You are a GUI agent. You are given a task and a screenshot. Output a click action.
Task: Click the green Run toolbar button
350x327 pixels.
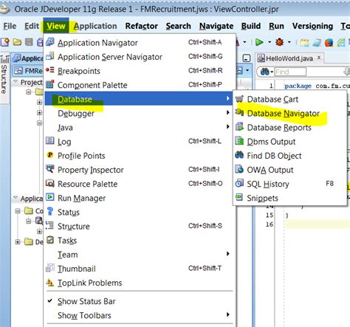point(259,42)
